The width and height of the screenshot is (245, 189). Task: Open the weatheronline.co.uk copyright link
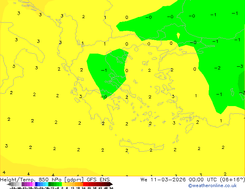(x=212, y=186)
